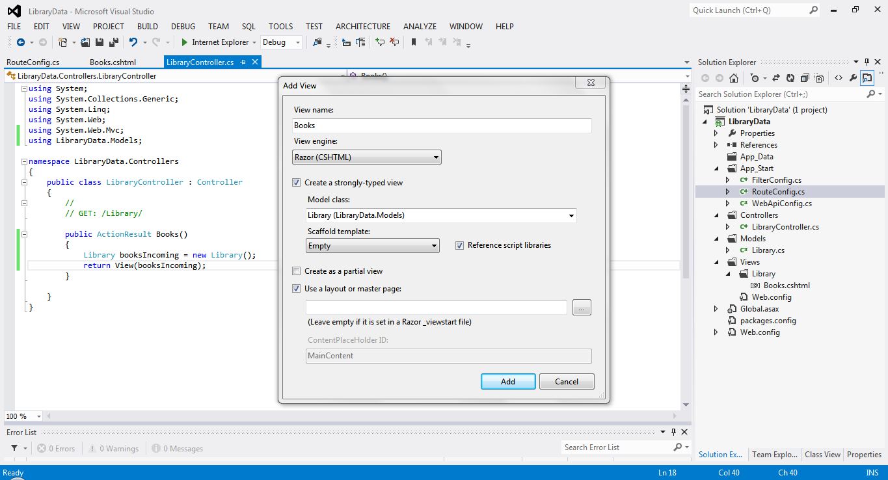
Task: Toggle the 0 Warnings filter button
Action: (x=113, y=448)
